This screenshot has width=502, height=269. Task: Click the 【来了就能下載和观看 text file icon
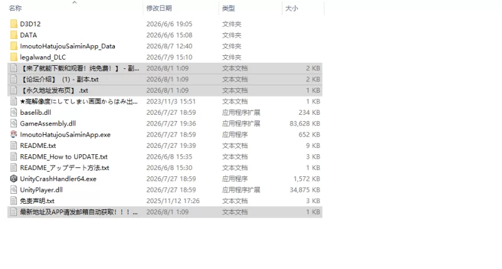click(x=13, y=68)
